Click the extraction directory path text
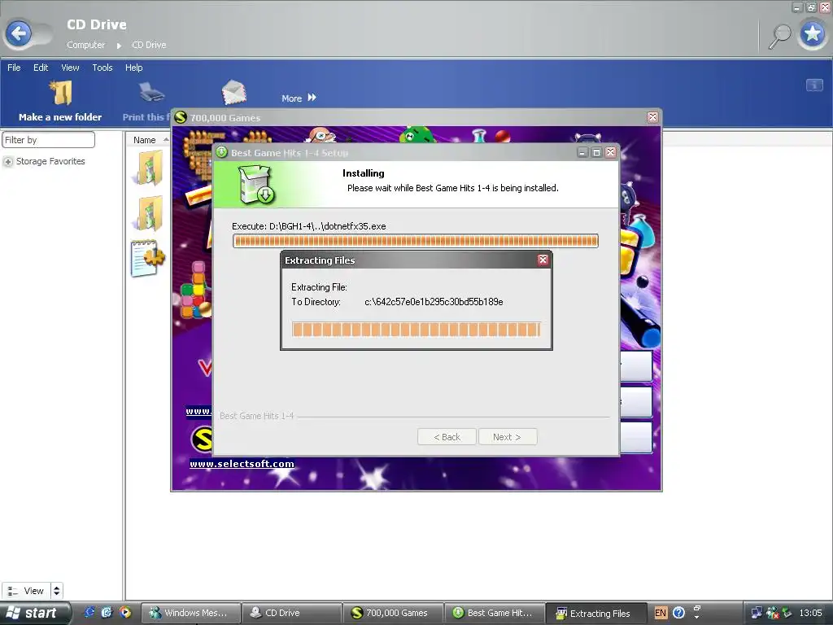This screenshot has width=833, height=625. coord(434,302)
